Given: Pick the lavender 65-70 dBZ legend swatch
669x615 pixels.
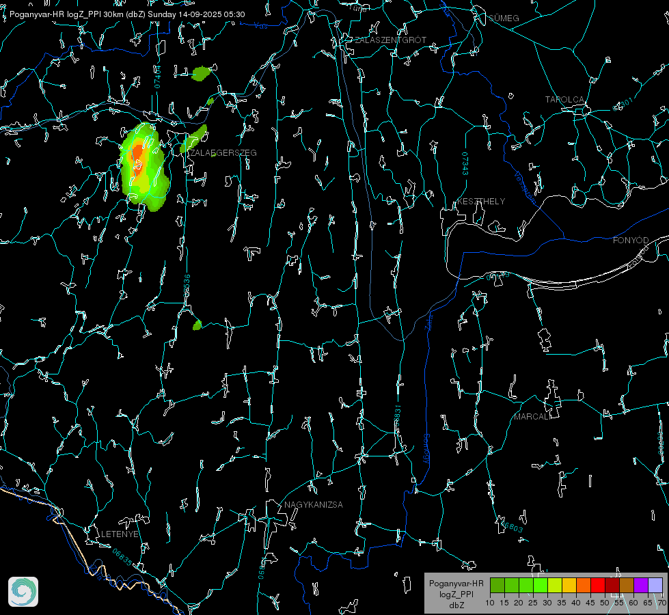Looking at the screenshot, I should click(x=655, y=585).
